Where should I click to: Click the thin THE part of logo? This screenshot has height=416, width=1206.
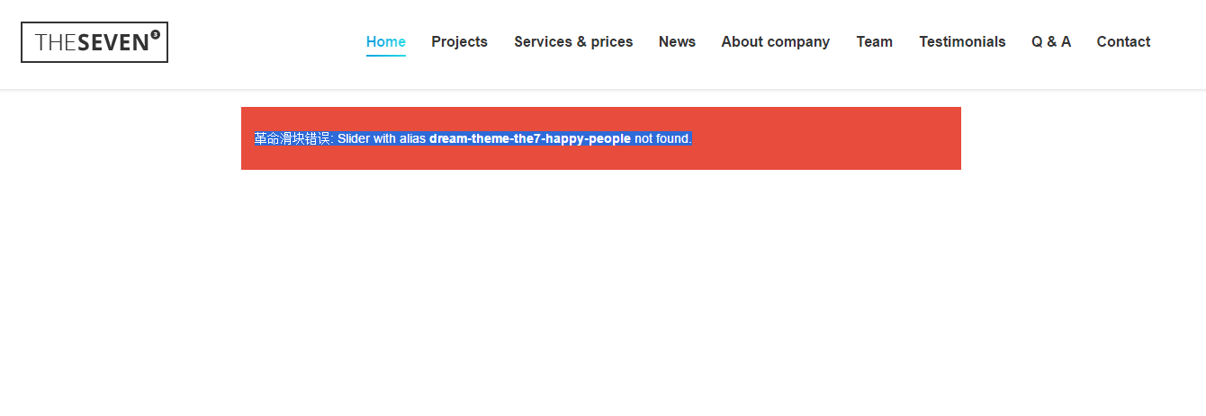[x=56, y=42]
